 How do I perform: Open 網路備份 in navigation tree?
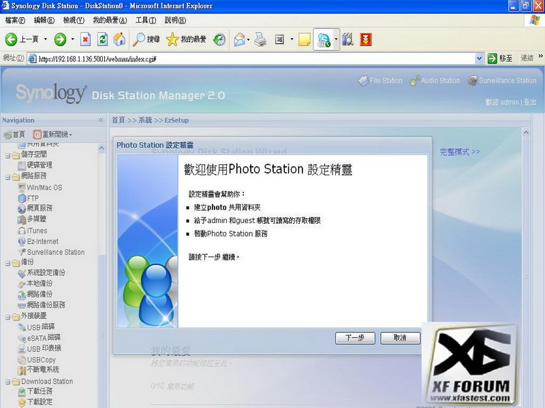pos(35,294)
